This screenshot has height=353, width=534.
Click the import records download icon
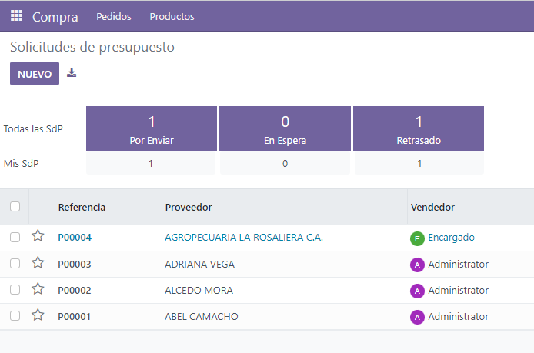click(x=72, y=73)
